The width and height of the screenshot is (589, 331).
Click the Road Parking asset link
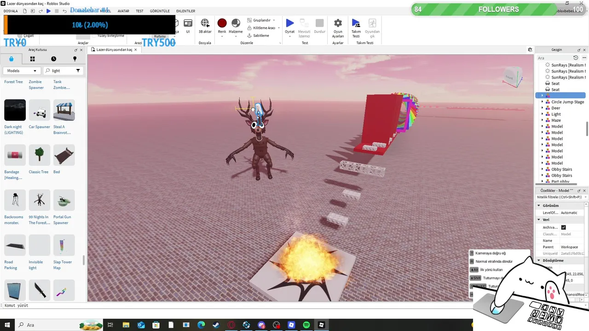[11, 265]
